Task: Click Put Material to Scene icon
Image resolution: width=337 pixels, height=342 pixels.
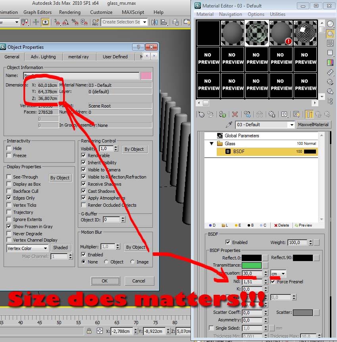Action: 210,114
